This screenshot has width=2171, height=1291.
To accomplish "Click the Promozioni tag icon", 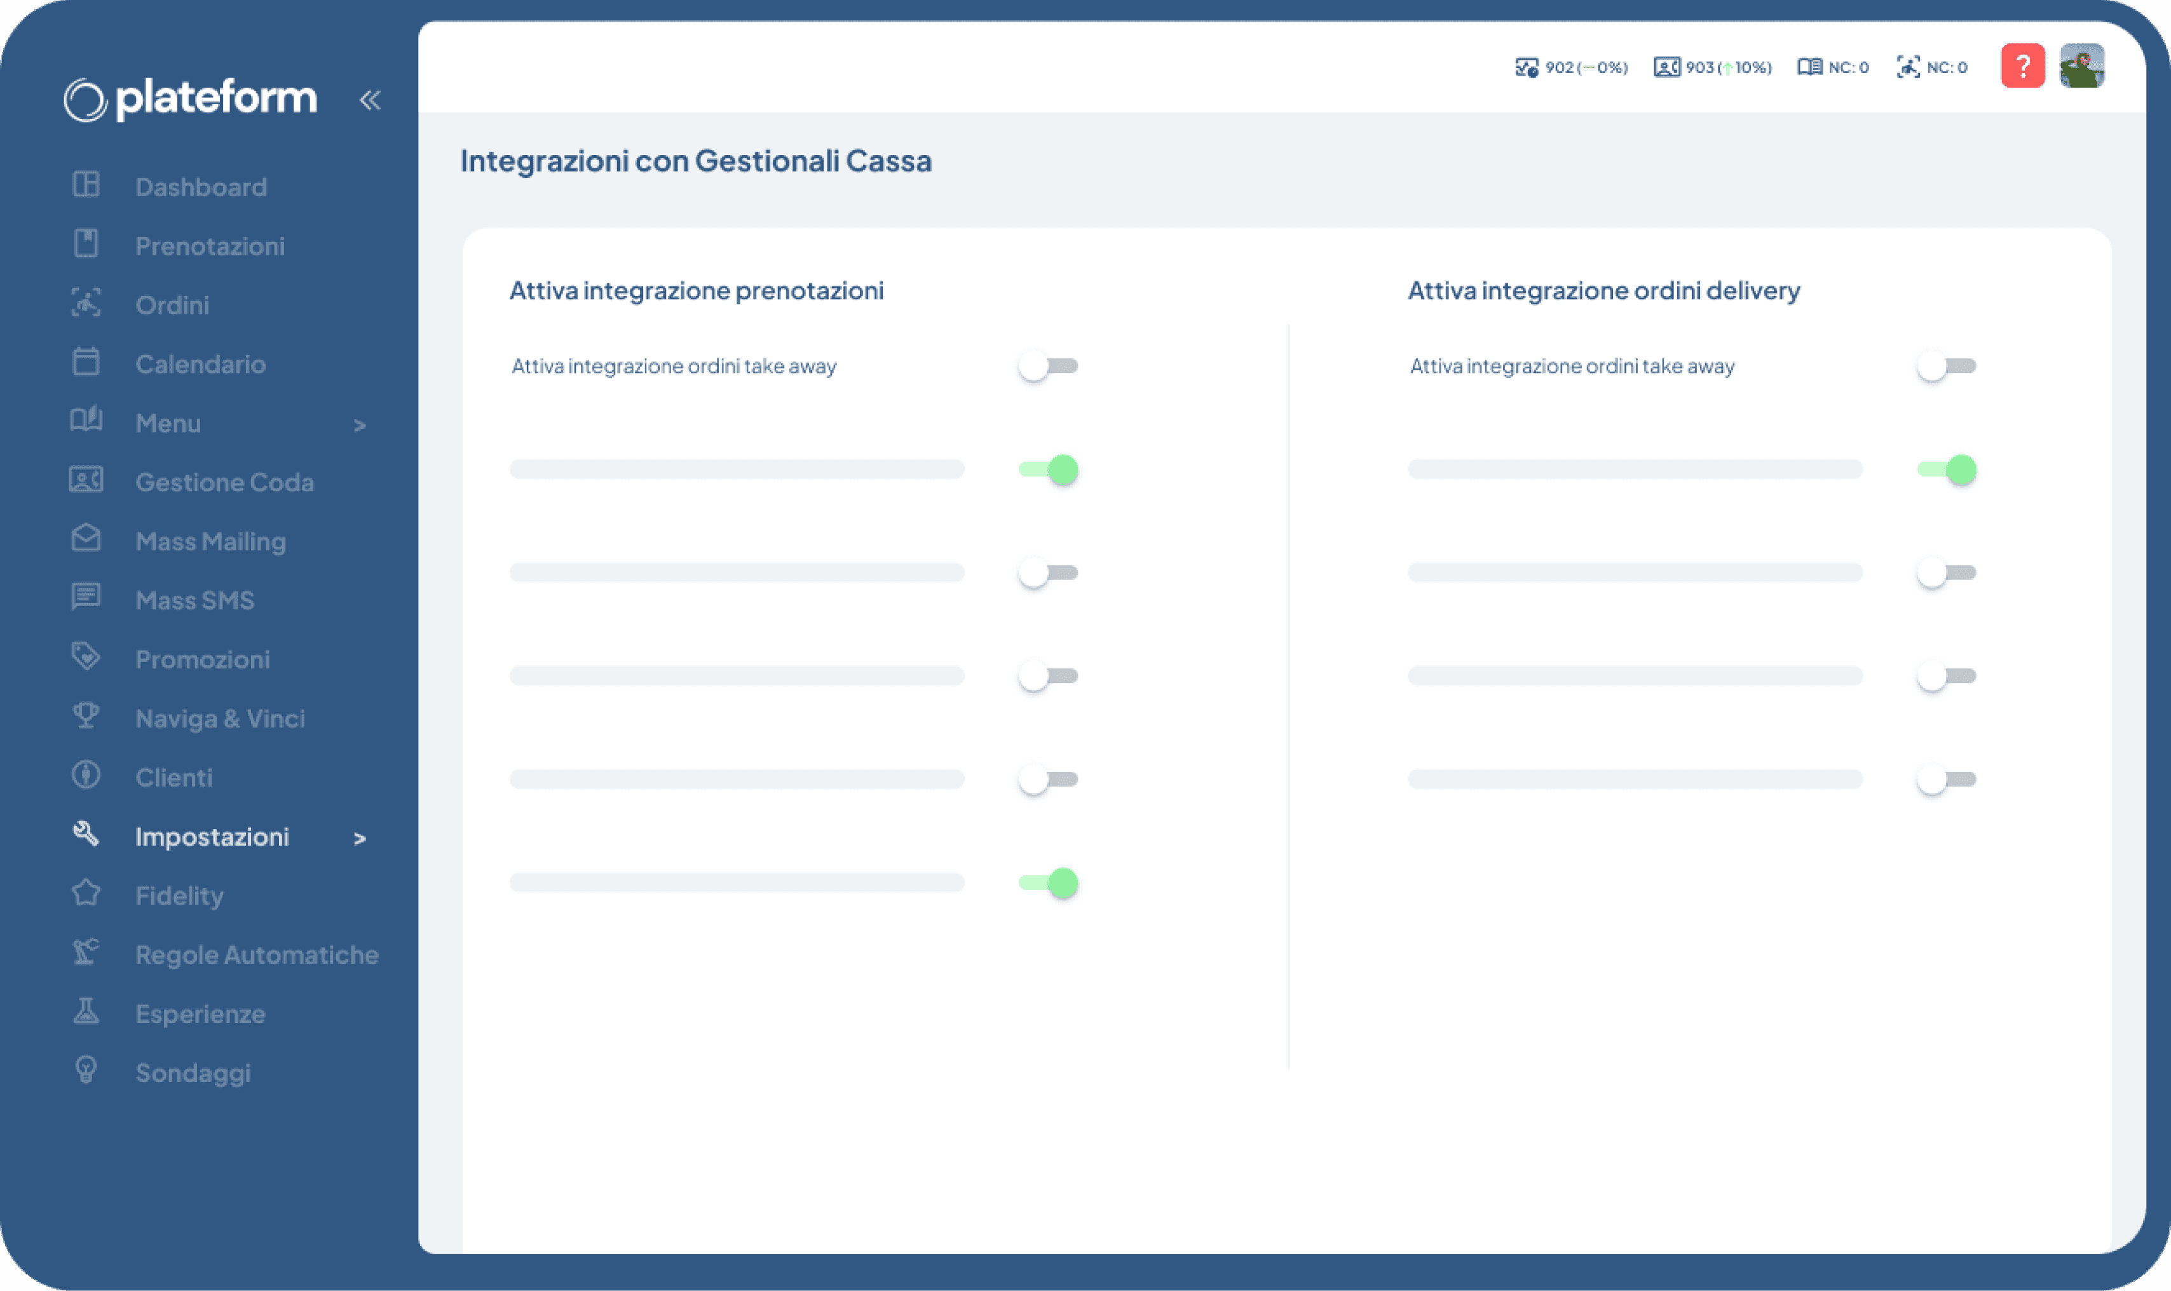I will pyautogui.click(x=85, y=656).
